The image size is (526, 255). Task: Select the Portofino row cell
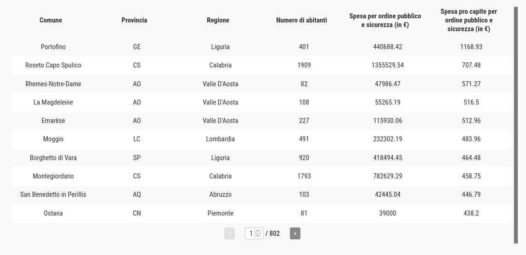pyautogui.click(x=53, y=47)
